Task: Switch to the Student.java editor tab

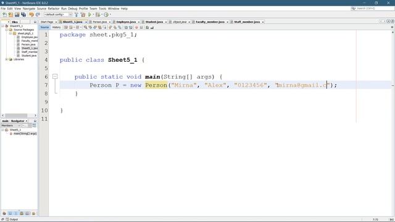Action: click(x=154, y=22)
